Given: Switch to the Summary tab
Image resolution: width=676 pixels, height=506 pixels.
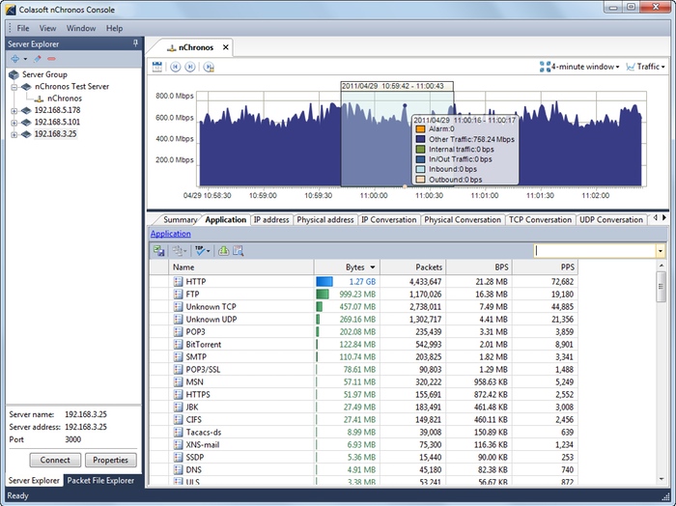Looking at the screenshot, I should pos(180,220).
